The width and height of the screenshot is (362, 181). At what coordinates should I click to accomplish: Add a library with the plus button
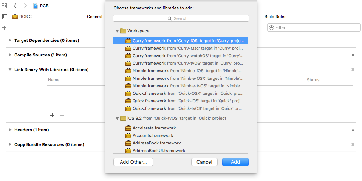coord(53,115)
